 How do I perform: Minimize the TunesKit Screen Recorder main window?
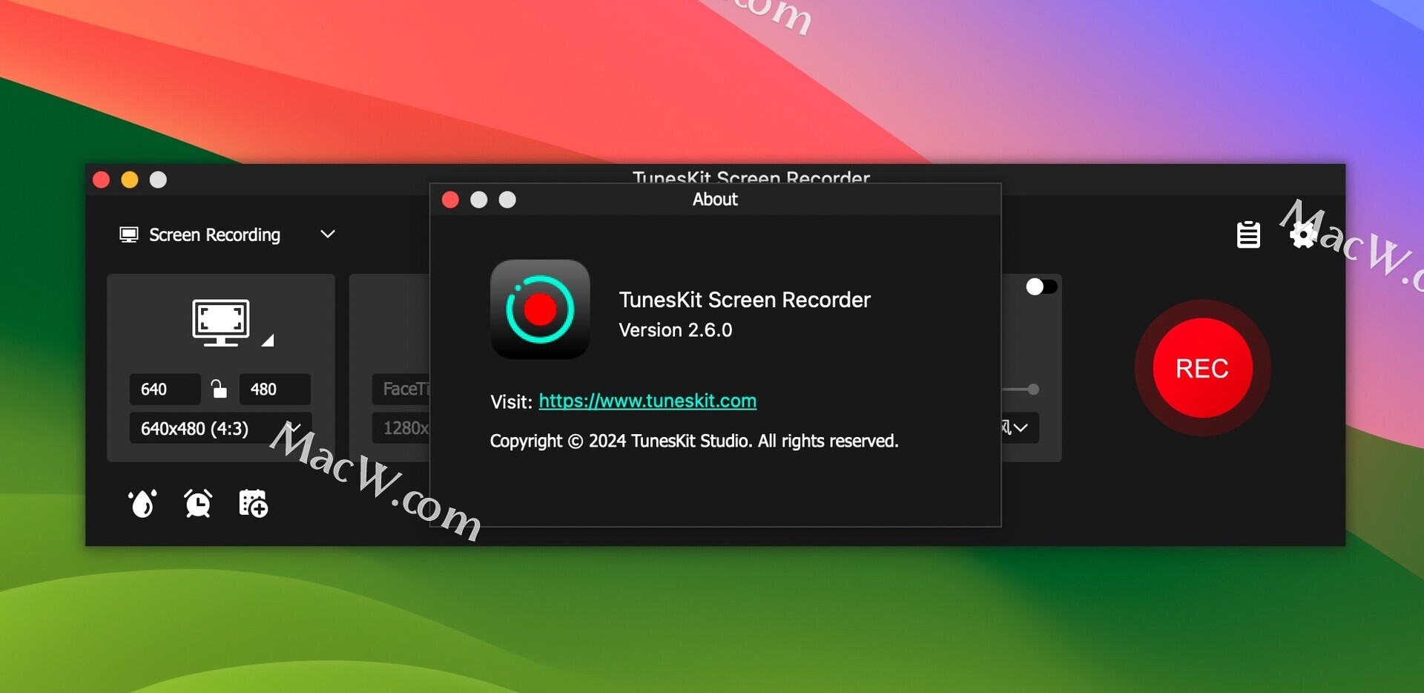[130, 180]
